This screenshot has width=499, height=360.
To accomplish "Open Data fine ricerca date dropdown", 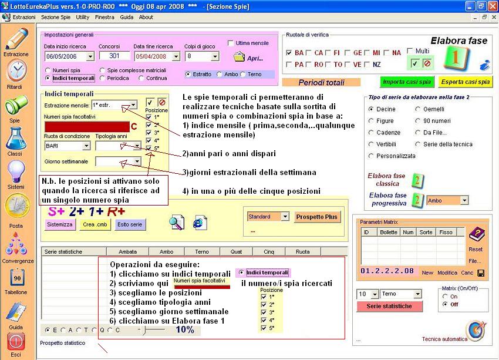I will [176, 56].
